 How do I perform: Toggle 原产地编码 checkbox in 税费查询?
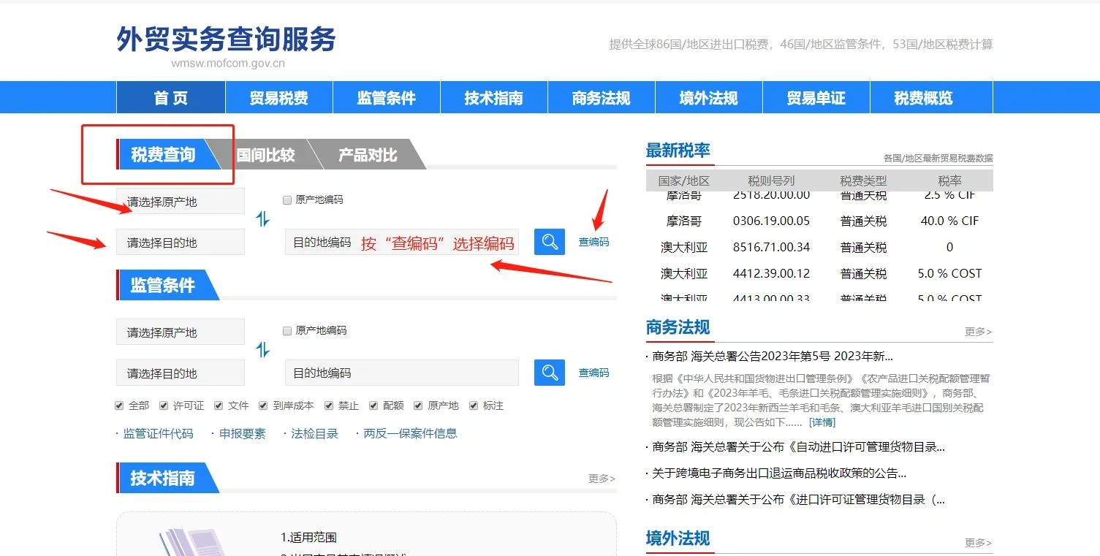[x=287, y=200]
